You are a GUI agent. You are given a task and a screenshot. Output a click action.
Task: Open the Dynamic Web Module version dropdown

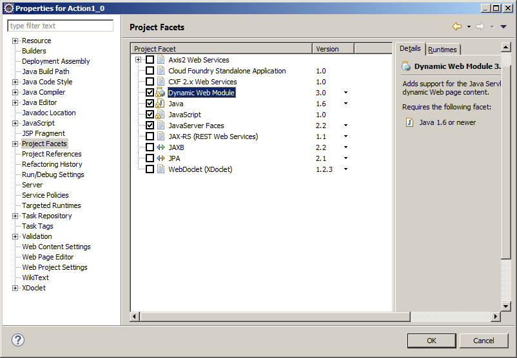coord(346,93)
